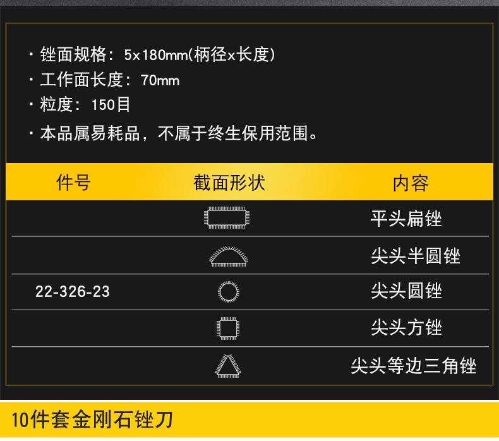Click the 粒度 150目 line
The width and height of the screenshot is (499, 441).
click(80, 104)
